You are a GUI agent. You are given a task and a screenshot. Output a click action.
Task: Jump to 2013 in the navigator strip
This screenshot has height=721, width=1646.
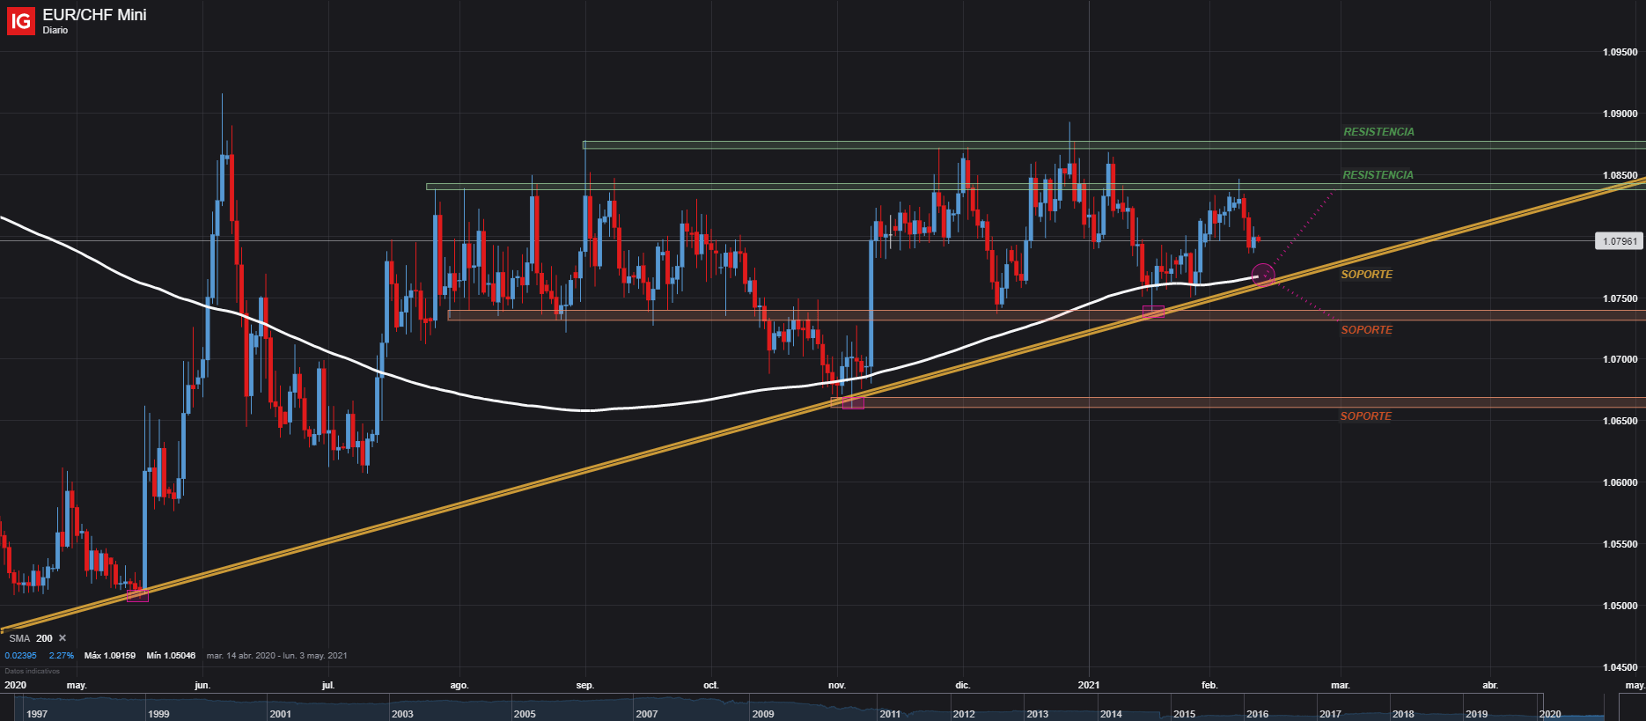pyautogui.click(x=1037, y=714)
